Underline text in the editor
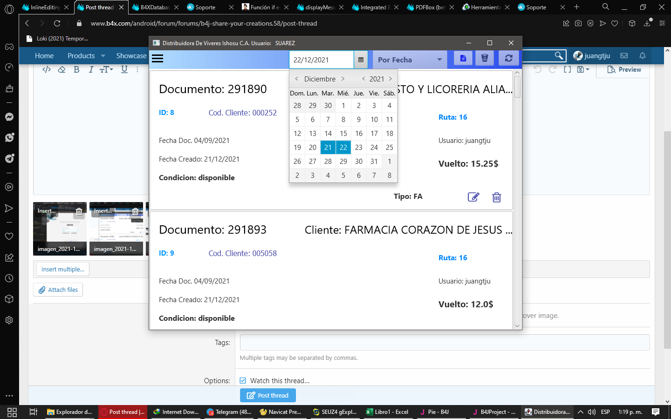 pyautogui.click(x=124, y=69)
